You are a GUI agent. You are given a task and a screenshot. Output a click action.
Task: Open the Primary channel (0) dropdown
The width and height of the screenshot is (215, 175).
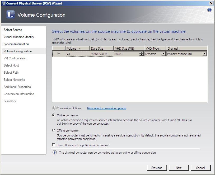coord(204,54)
